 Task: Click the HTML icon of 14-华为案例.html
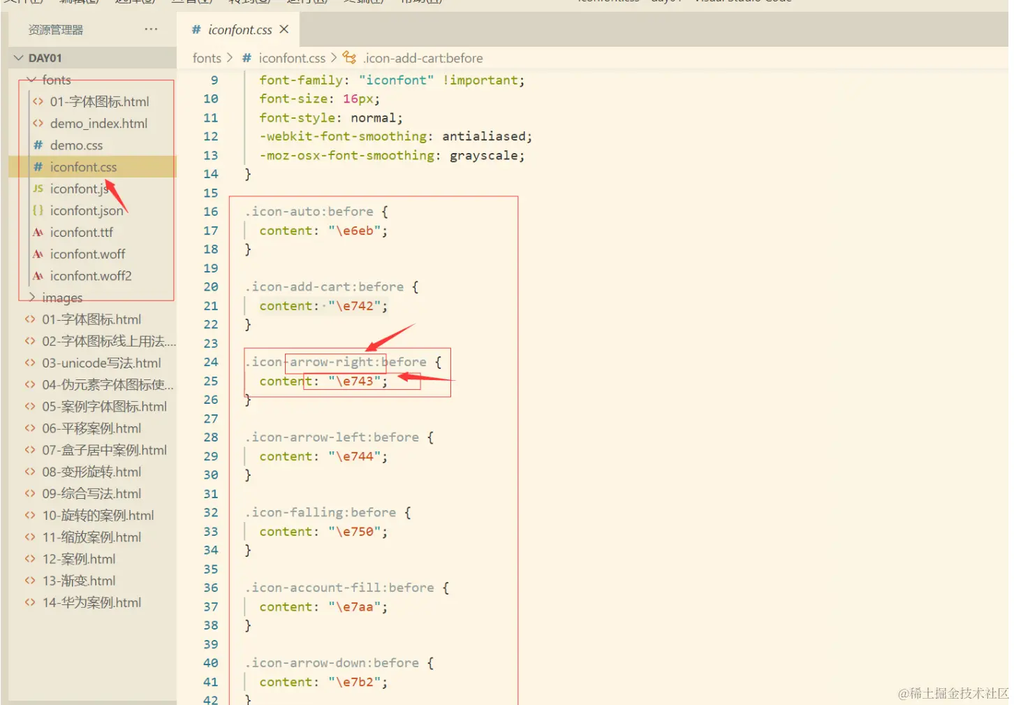pyautogui.click(x=29, y=602)
